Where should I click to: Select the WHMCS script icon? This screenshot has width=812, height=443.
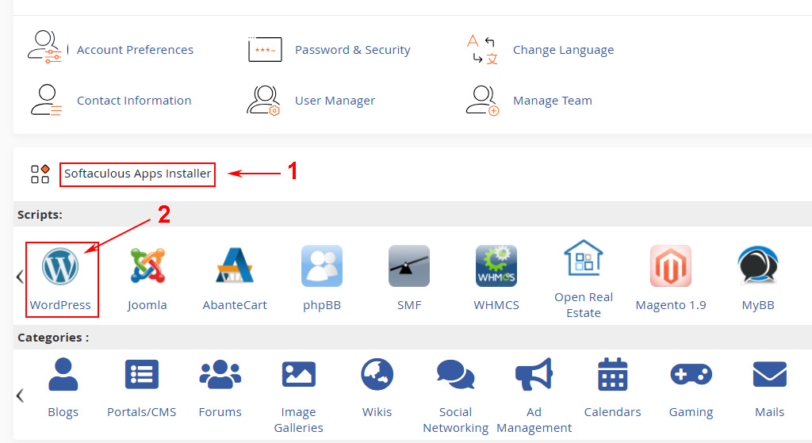point(496,266)
